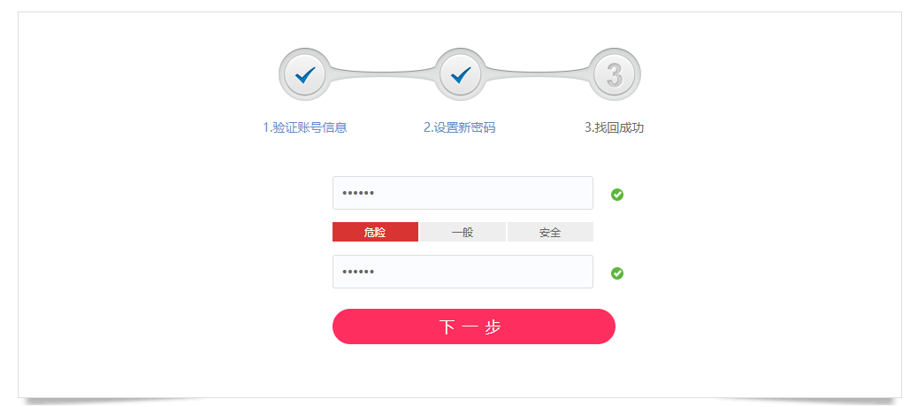910x407 pixels.
Task: Click green validation check beside first password
Action: pos(617,195)
